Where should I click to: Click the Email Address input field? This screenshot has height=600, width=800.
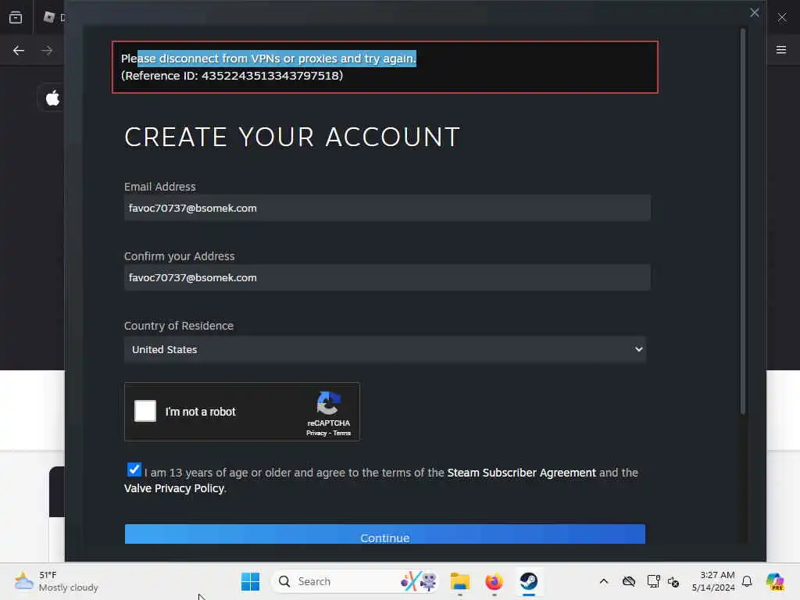click(x=387, y=208)
